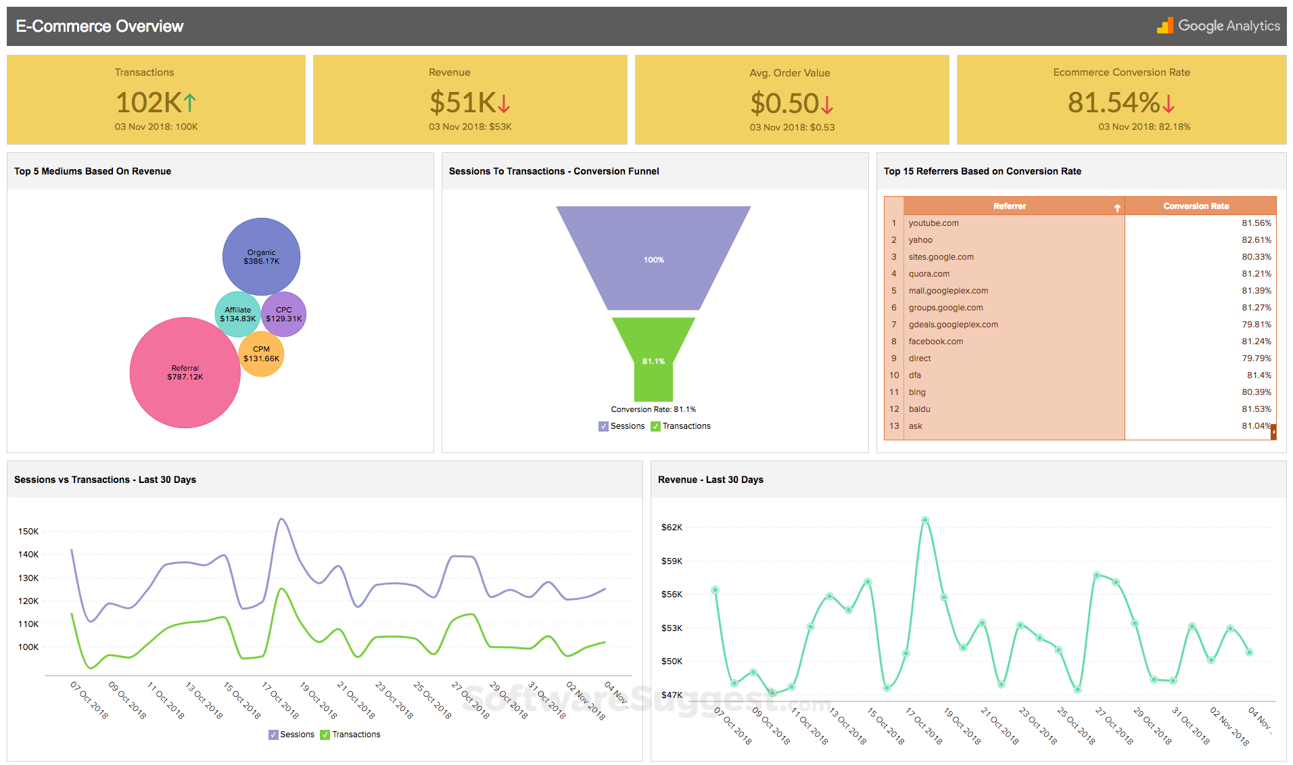
Task: Click the down arrow next to Avg. Order Value
Action: (x=829, y=105)
